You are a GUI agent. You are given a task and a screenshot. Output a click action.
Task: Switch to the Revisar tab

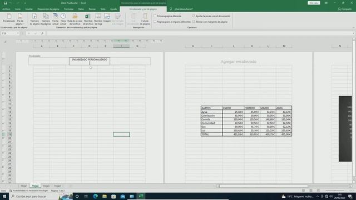[x=92, y=9]
